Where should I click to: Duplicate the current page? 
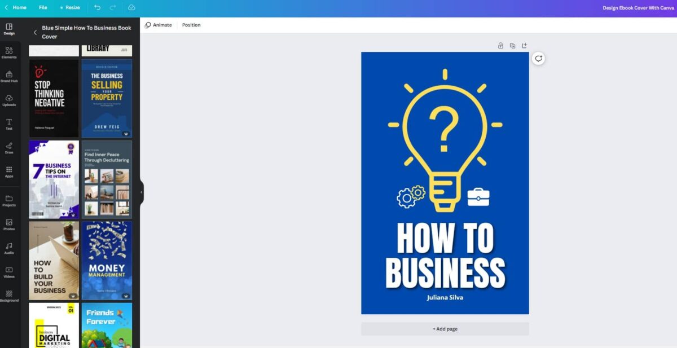coord(512,45)
